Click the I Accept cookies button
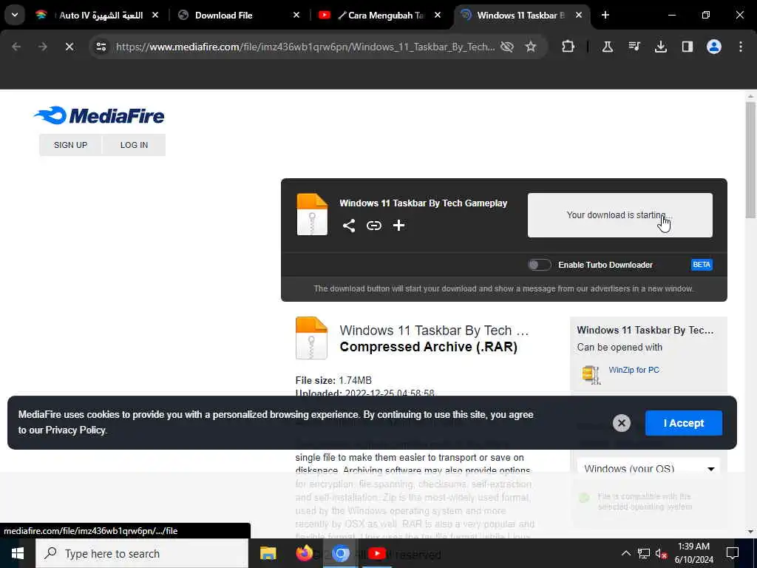 click(684, 423)
